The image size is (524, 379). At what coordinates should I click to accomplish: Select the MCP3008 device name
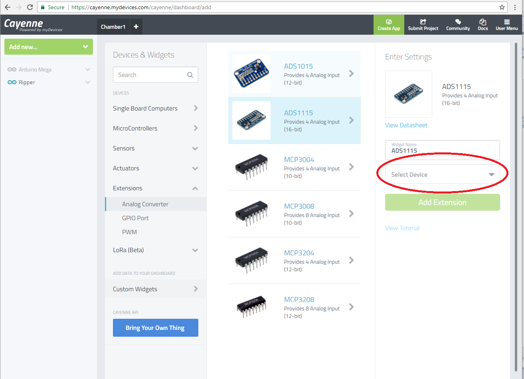tap(299, 206)
